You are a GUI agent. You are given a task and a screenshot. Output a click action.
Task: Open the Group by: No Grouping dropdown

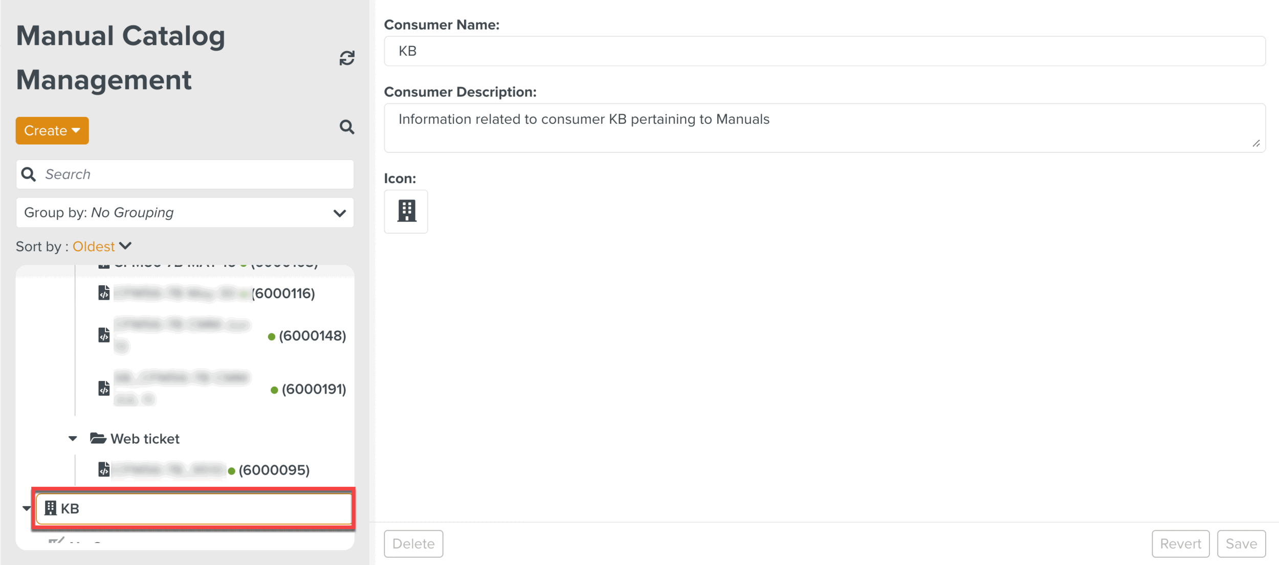[x=184, y=212]
